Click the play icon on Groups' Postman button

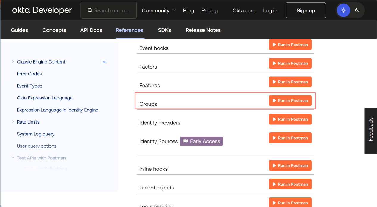point(275,100)
